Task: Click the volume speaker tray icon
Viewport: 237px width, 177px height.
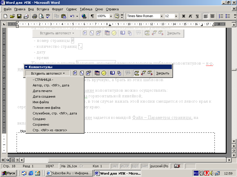Action: pos(211,173)
